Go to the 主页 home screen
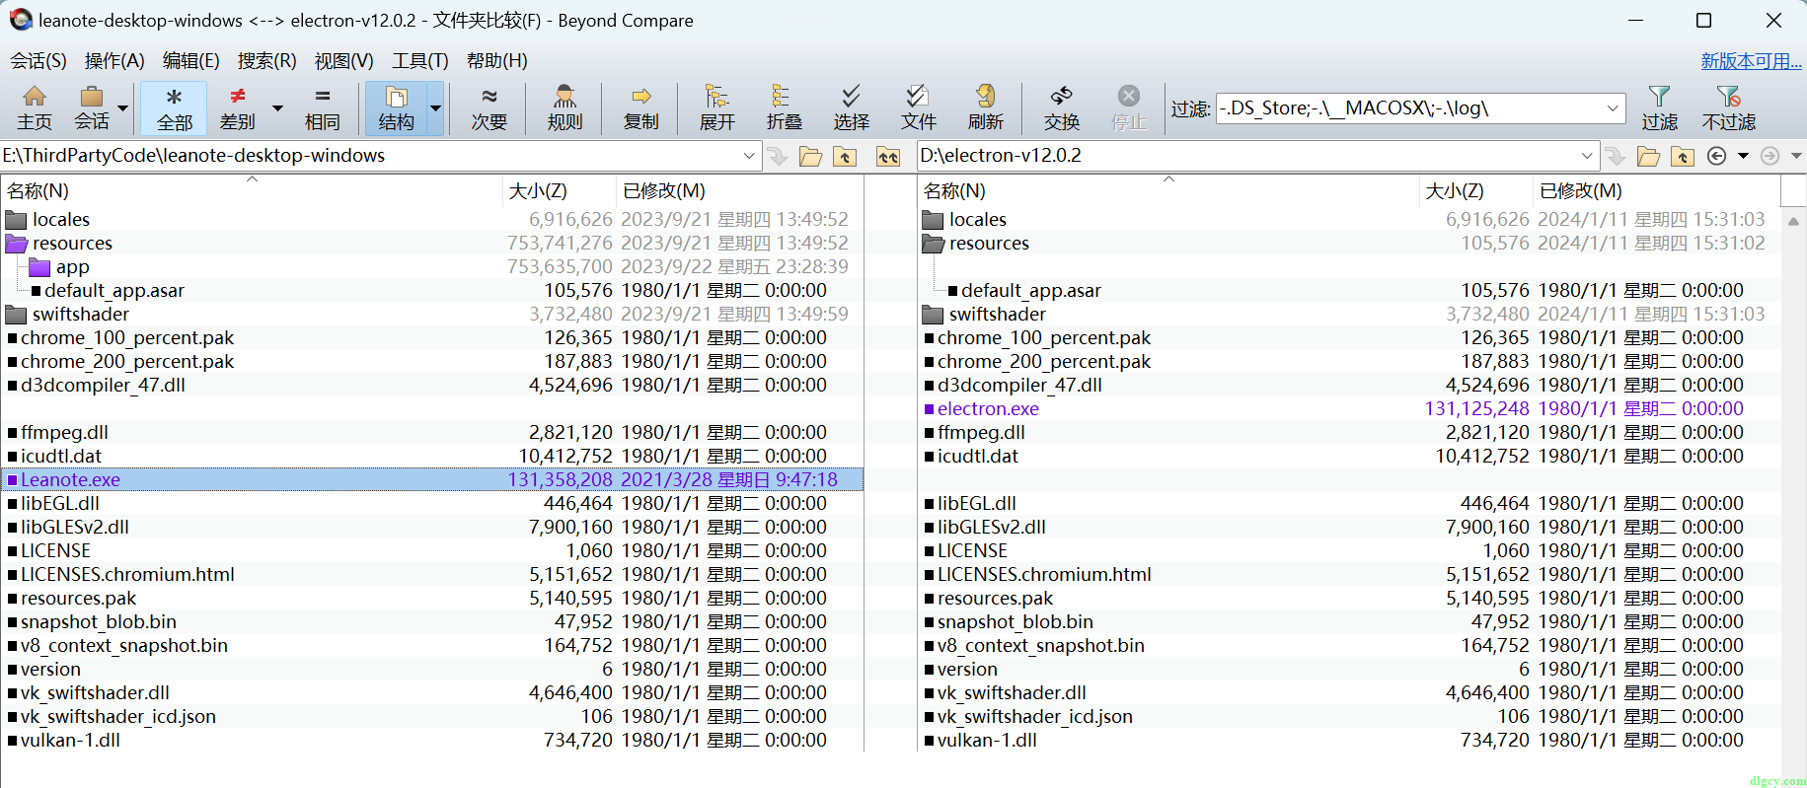 (35, 108)
